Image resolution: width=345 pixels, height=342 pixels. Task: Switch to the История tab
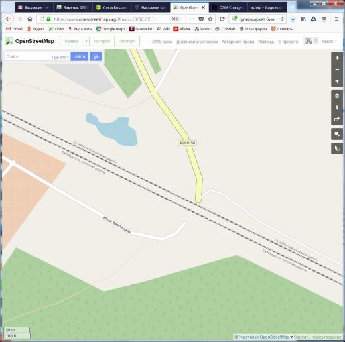point(102,41)
